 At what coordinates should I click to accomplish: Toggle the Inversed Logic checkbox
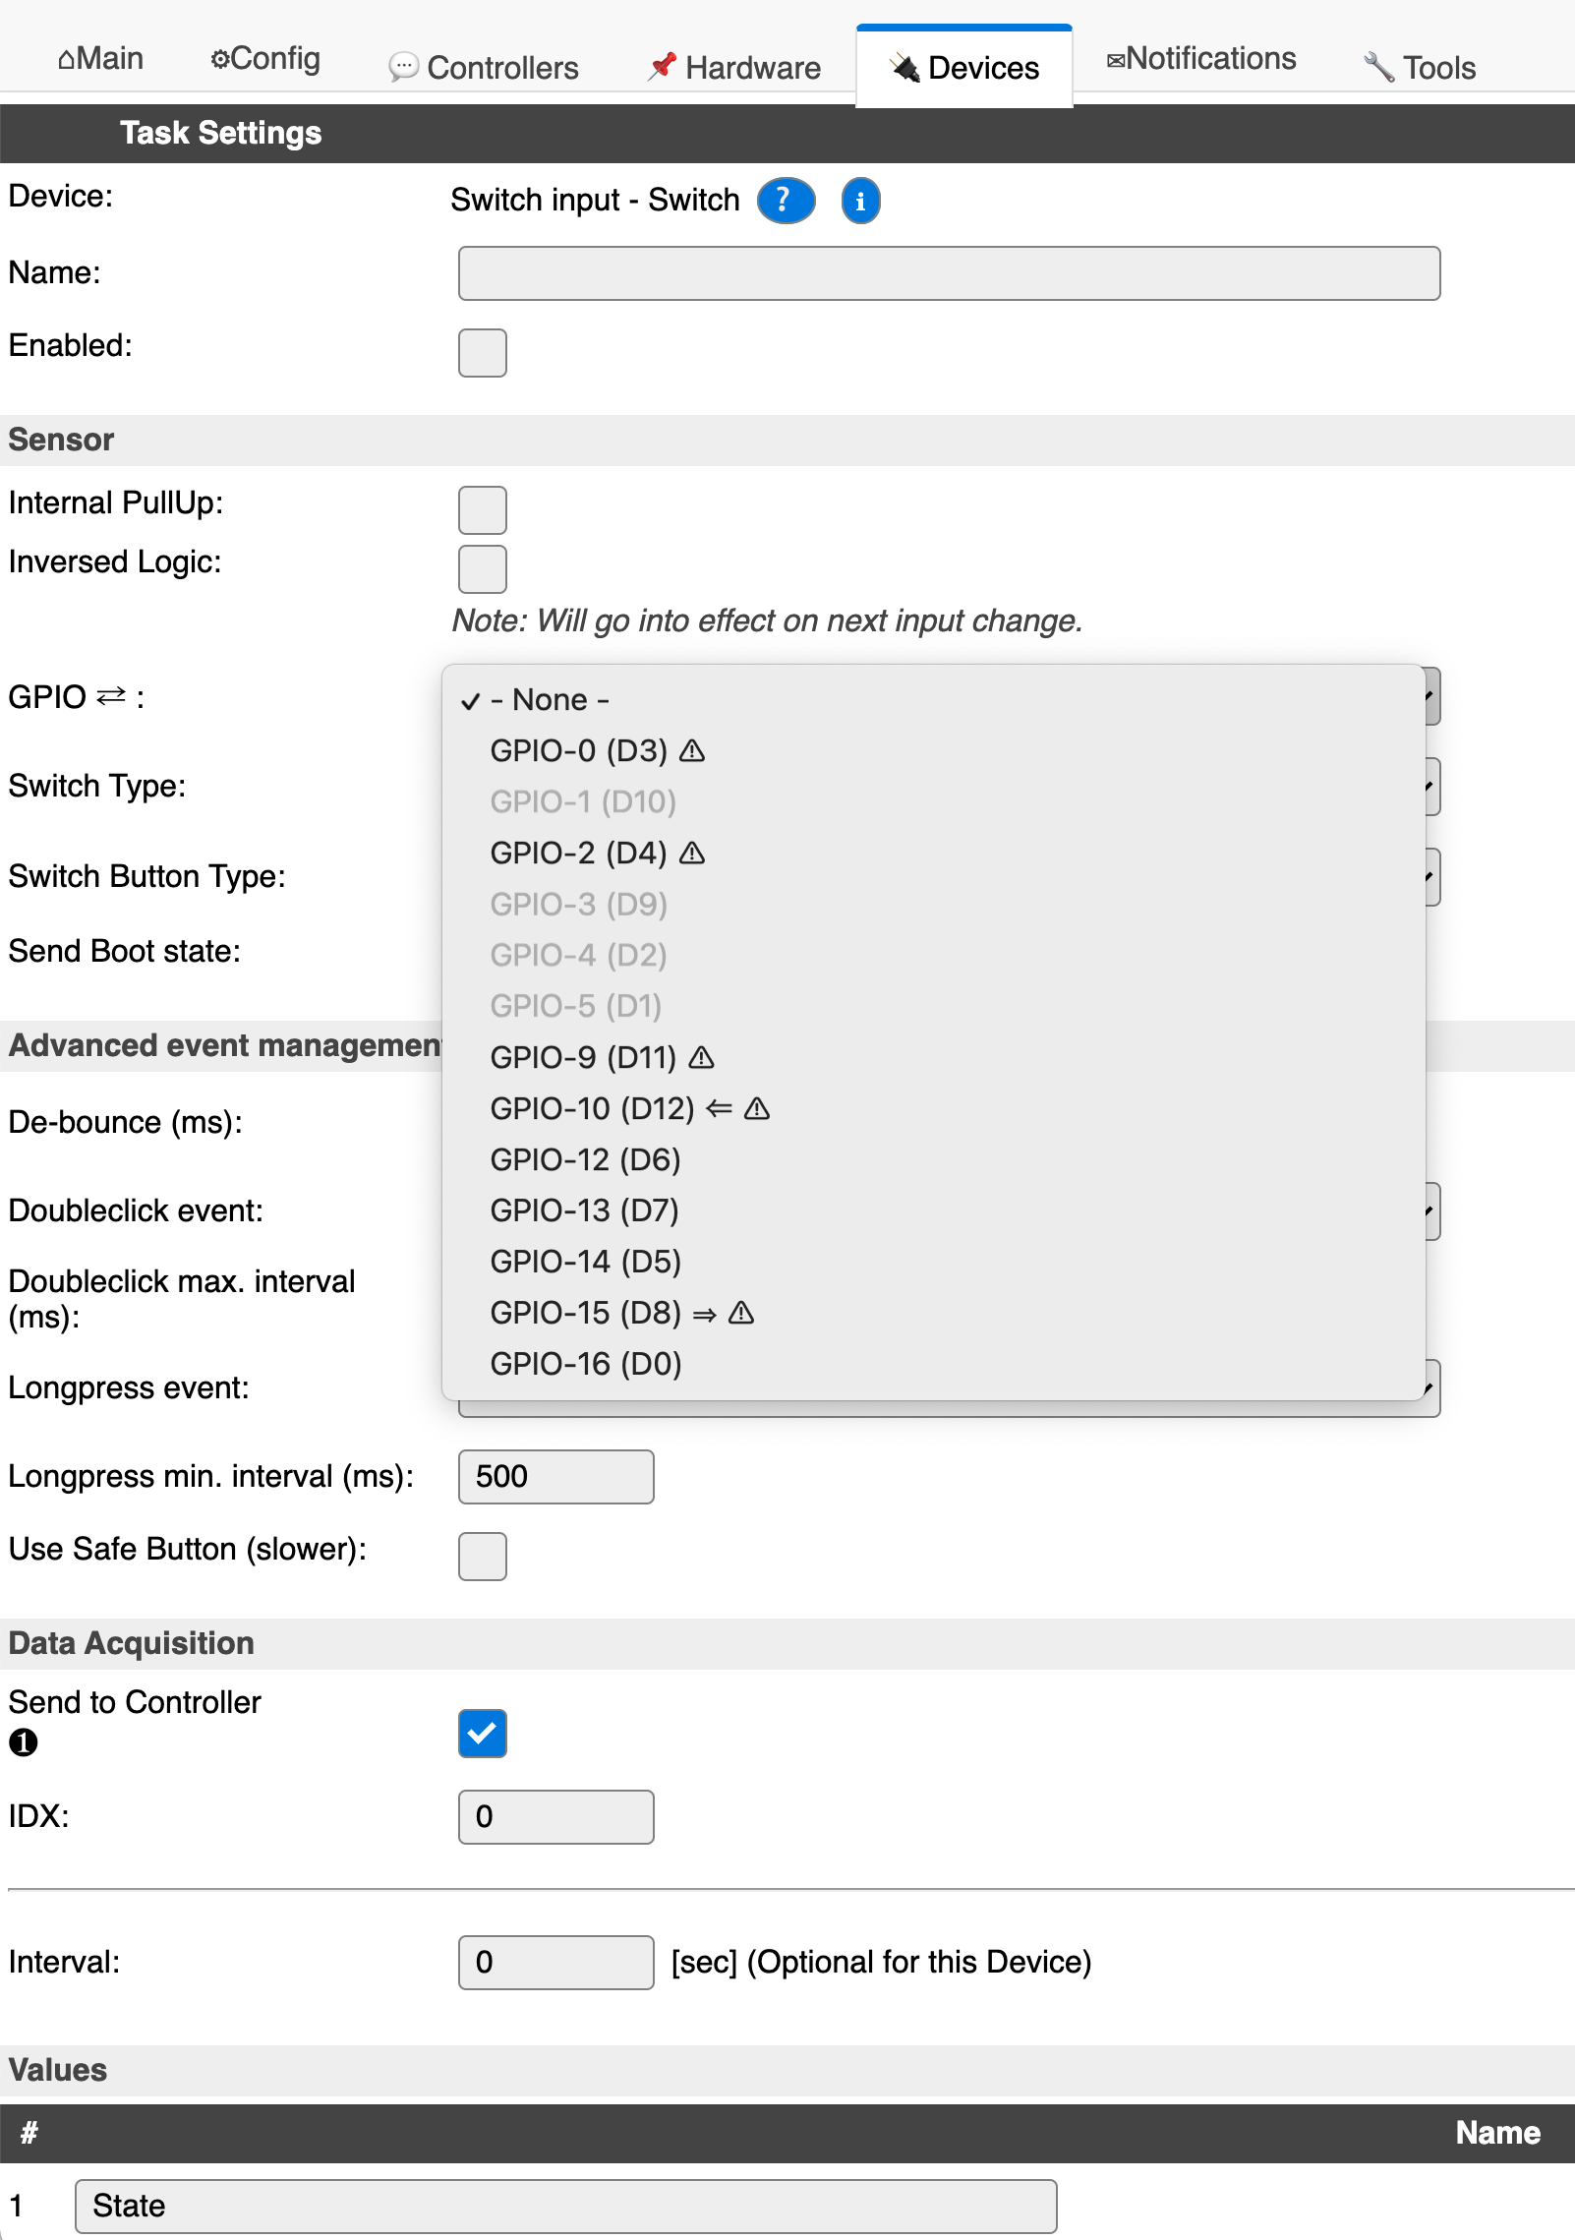click(x=483, y=569)
